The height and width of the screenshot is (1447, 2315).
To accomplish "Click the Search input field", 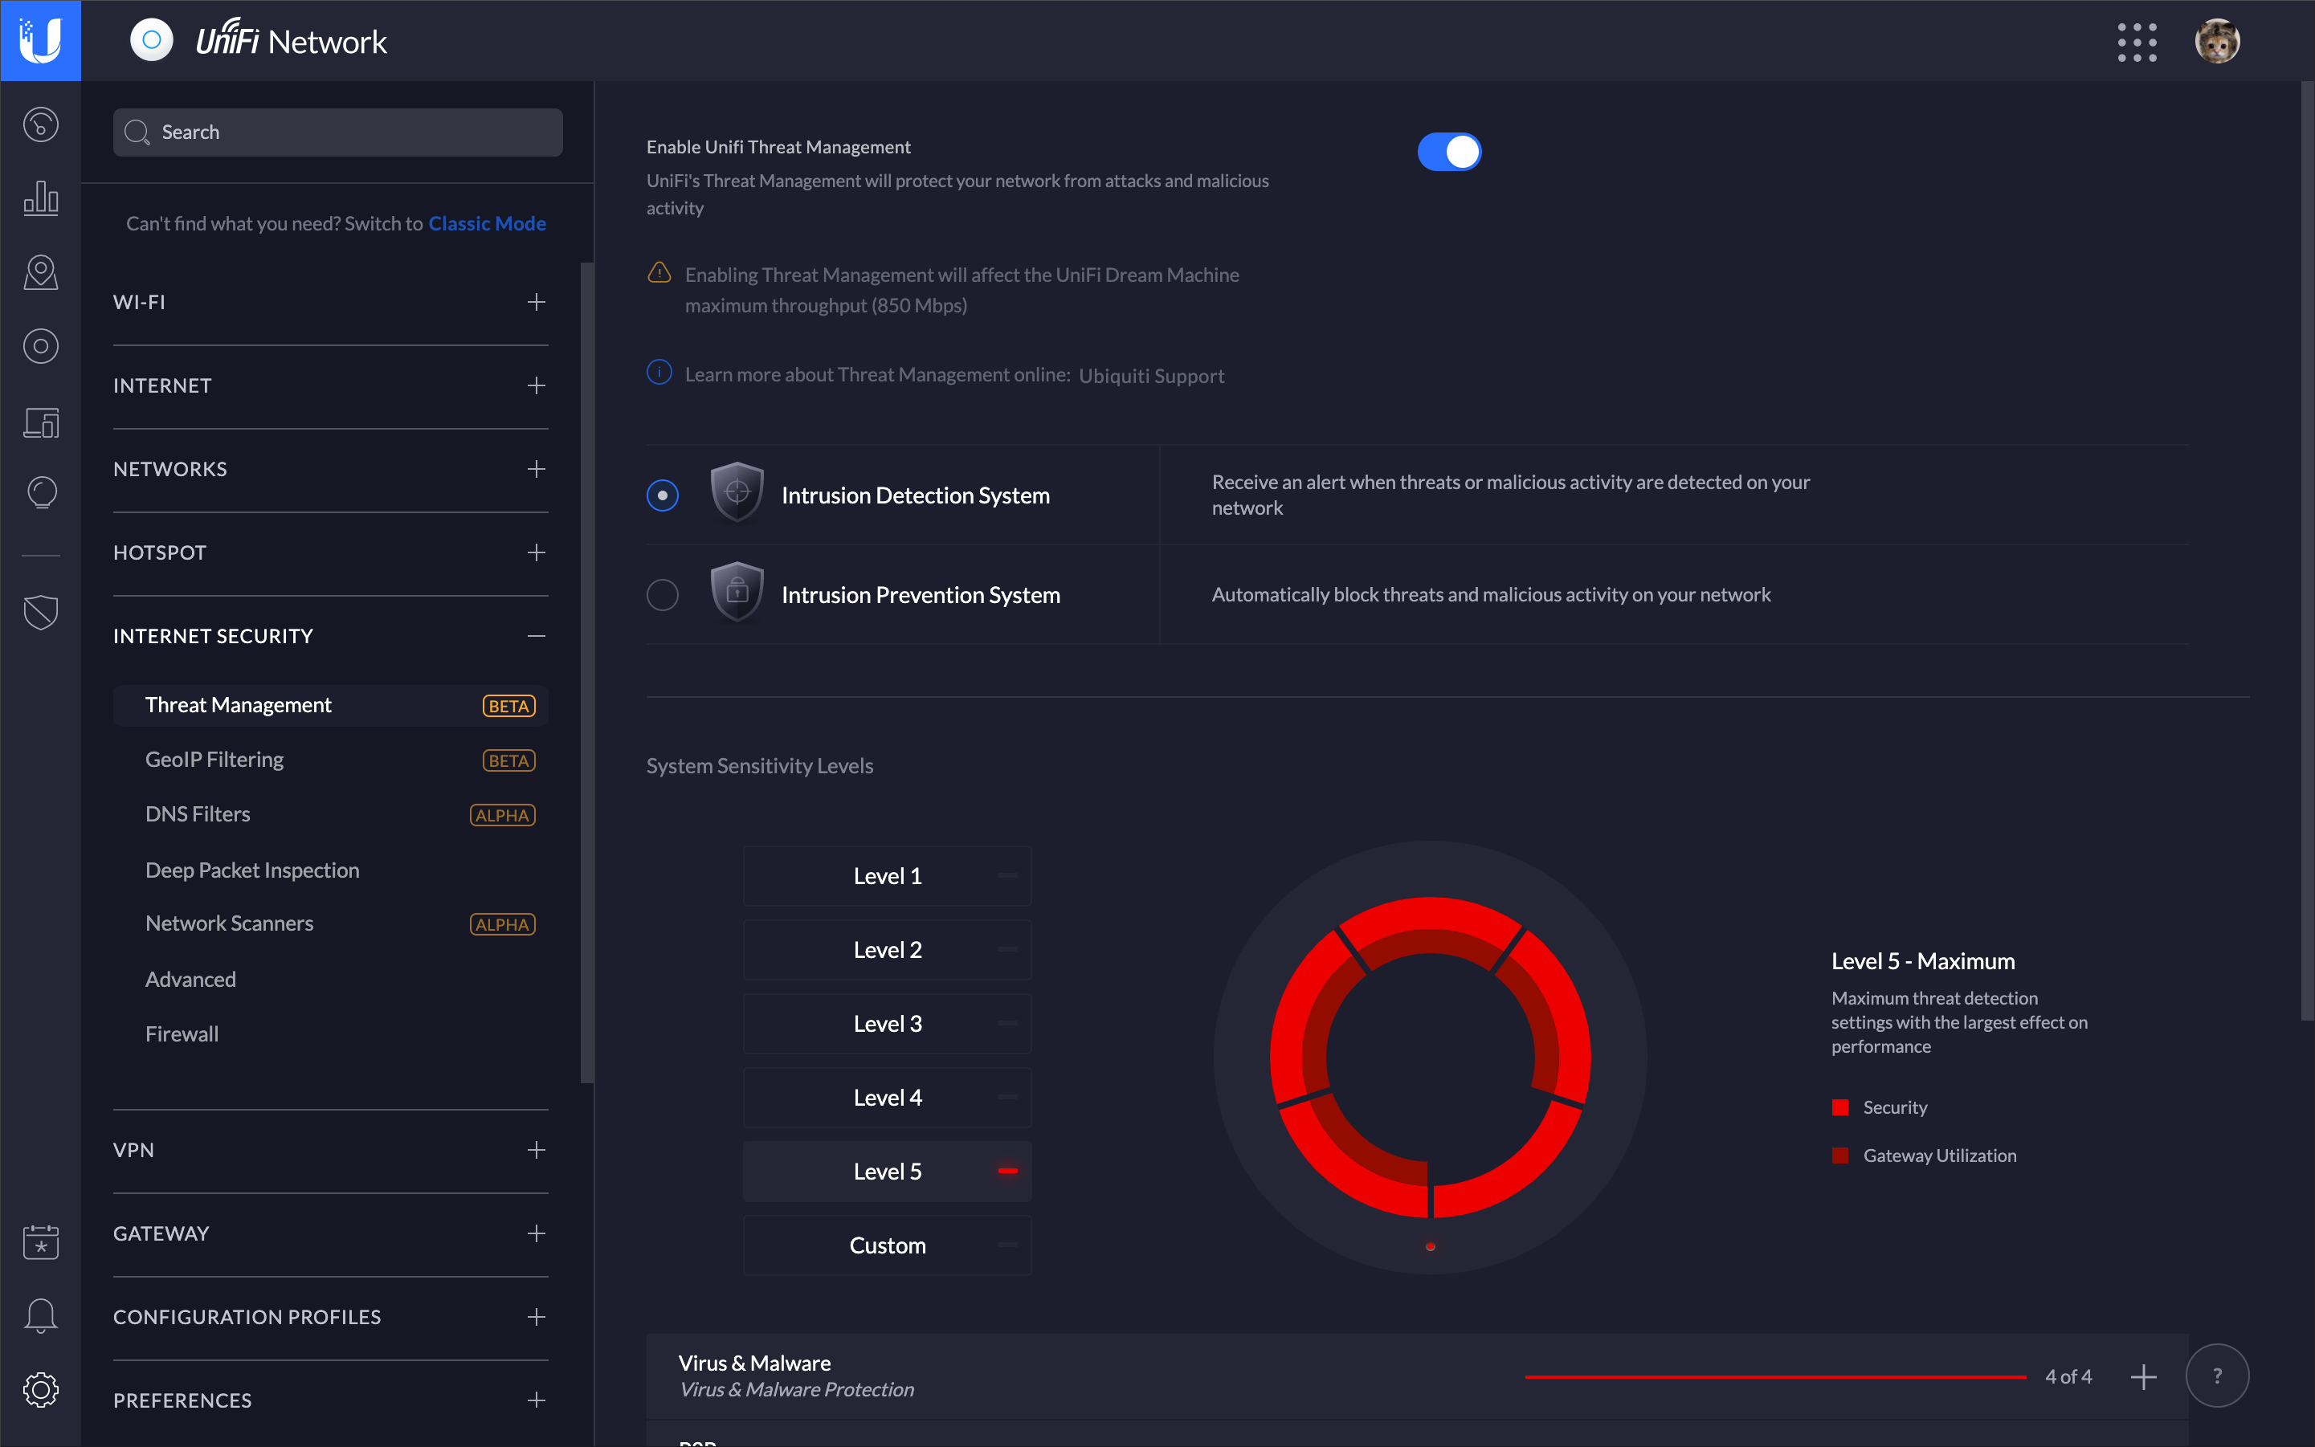I will 337,132.
